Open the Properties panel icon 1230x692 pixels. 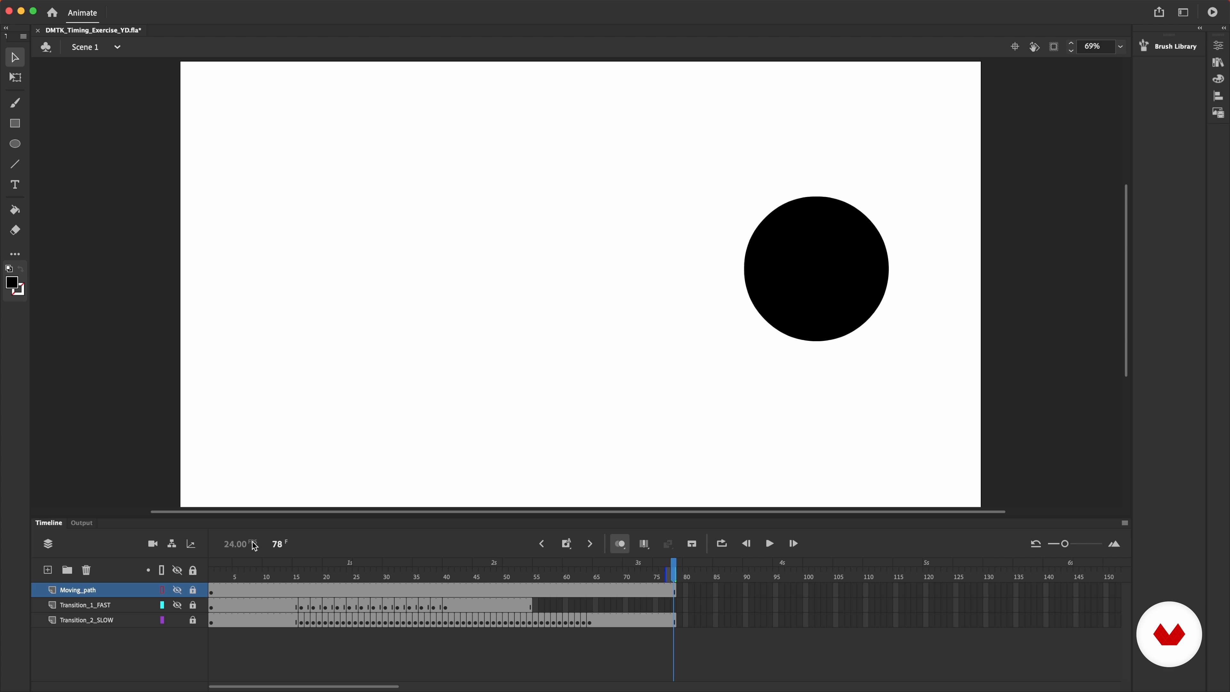tap(1218, 45)
